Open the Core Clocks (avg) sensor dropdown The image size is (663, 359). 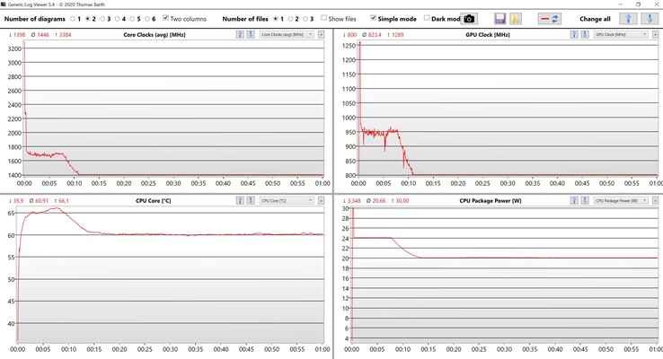click(286, 34)
